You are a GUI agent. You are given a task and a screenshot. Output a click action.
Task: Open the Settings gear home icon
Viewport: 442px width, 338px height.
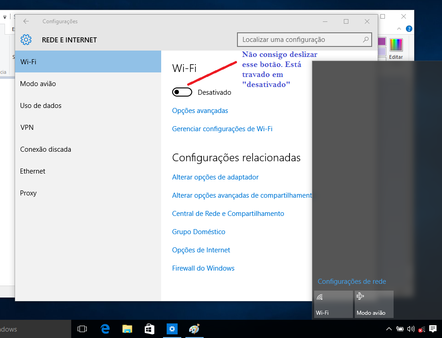click(26, 40)
